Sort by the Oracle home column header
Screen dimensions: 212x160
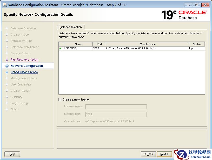[148, 44]
